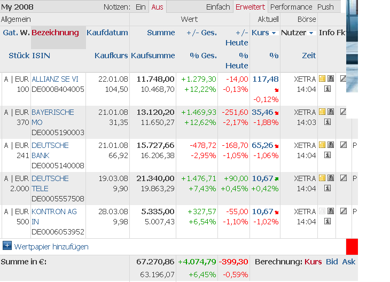Click the plus icon to add security
The image size is (390, 282).
click(x=7, y=246)
